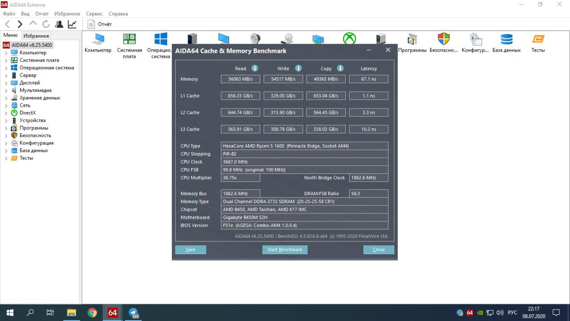Open the Сервис menu
The image size is (570, 321).
pos(94,14)
